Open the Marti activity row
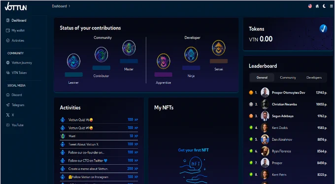Image resolution: width=335 pixels, height=184 pixels. (99, 136)
